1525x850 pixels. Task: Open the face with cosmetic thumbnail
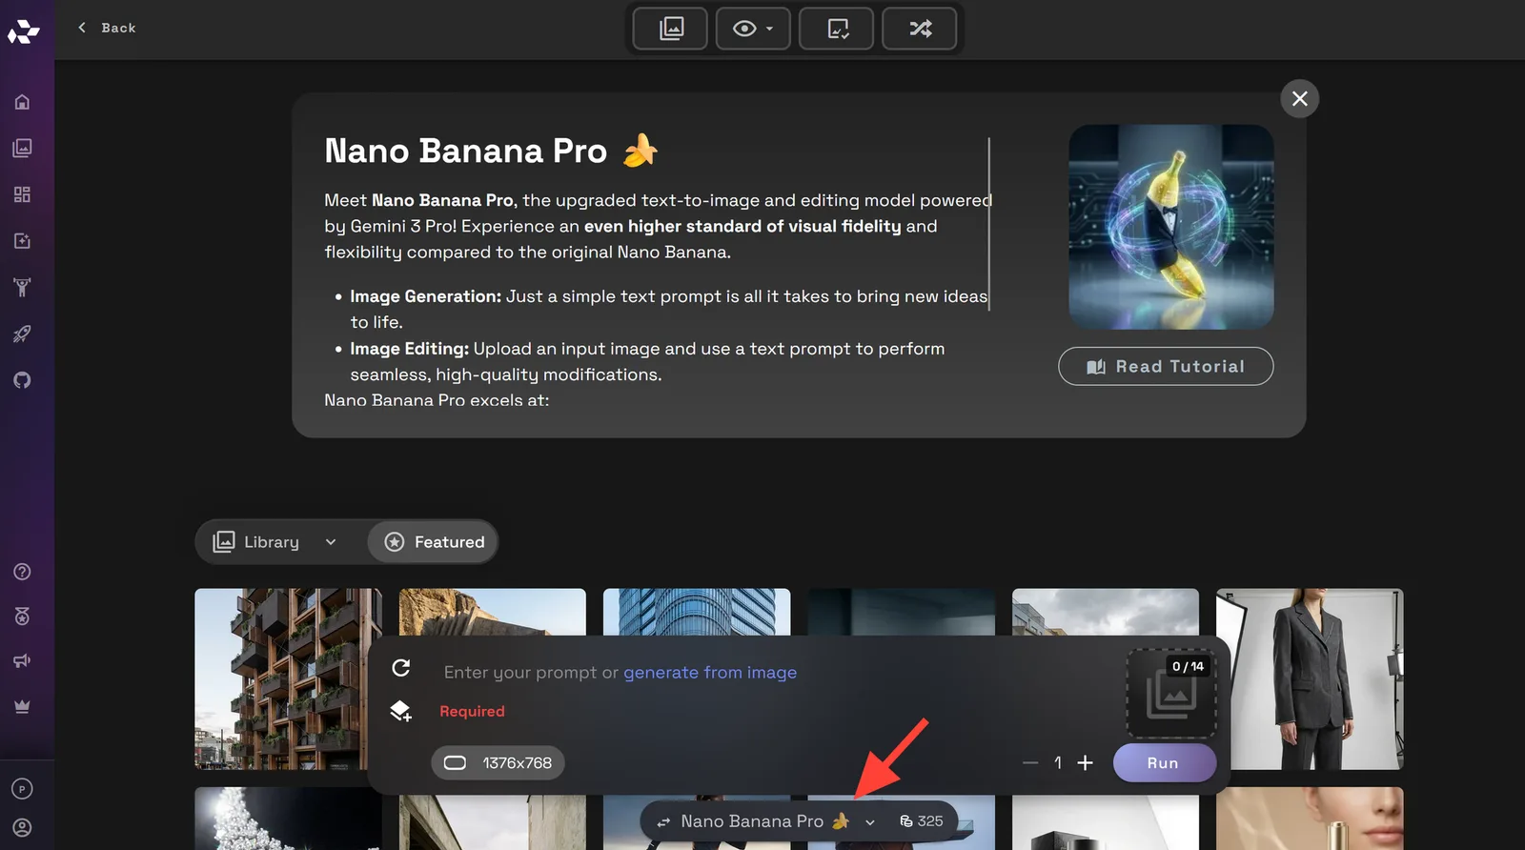coord(1310,819)
